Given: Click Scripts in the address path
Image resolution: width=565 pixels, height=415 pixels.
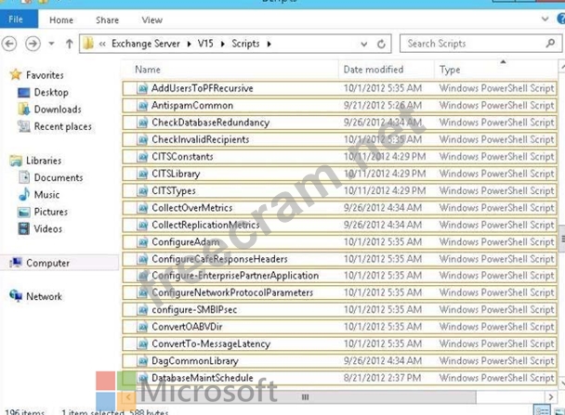Looking at the screenshot, I should [x=245, y=44].
